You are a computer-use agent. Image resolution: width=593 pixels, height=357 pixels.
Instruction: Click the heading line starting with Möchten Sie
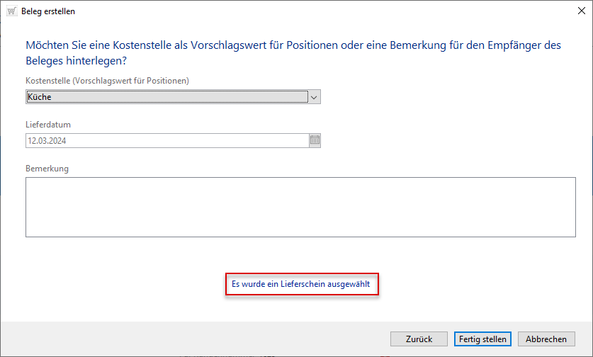(x=293, y=45)
